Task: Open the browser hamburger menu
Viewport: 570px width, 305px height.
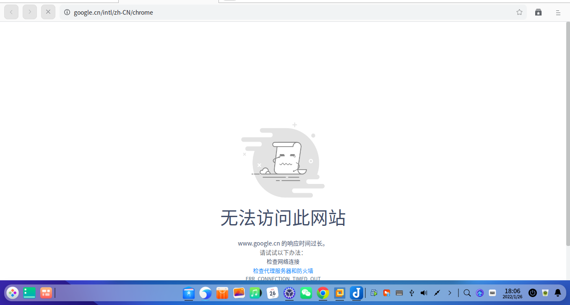Action: tap(558, 12)
